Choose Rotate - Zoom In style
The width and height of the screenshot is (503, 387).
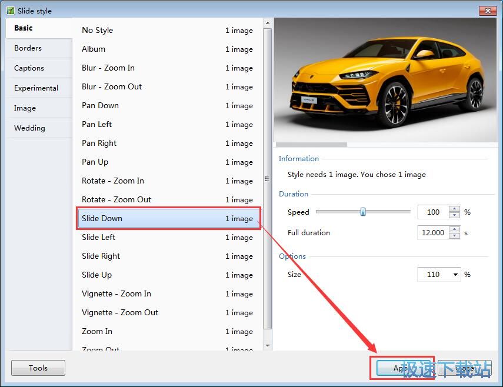point(169,181)
